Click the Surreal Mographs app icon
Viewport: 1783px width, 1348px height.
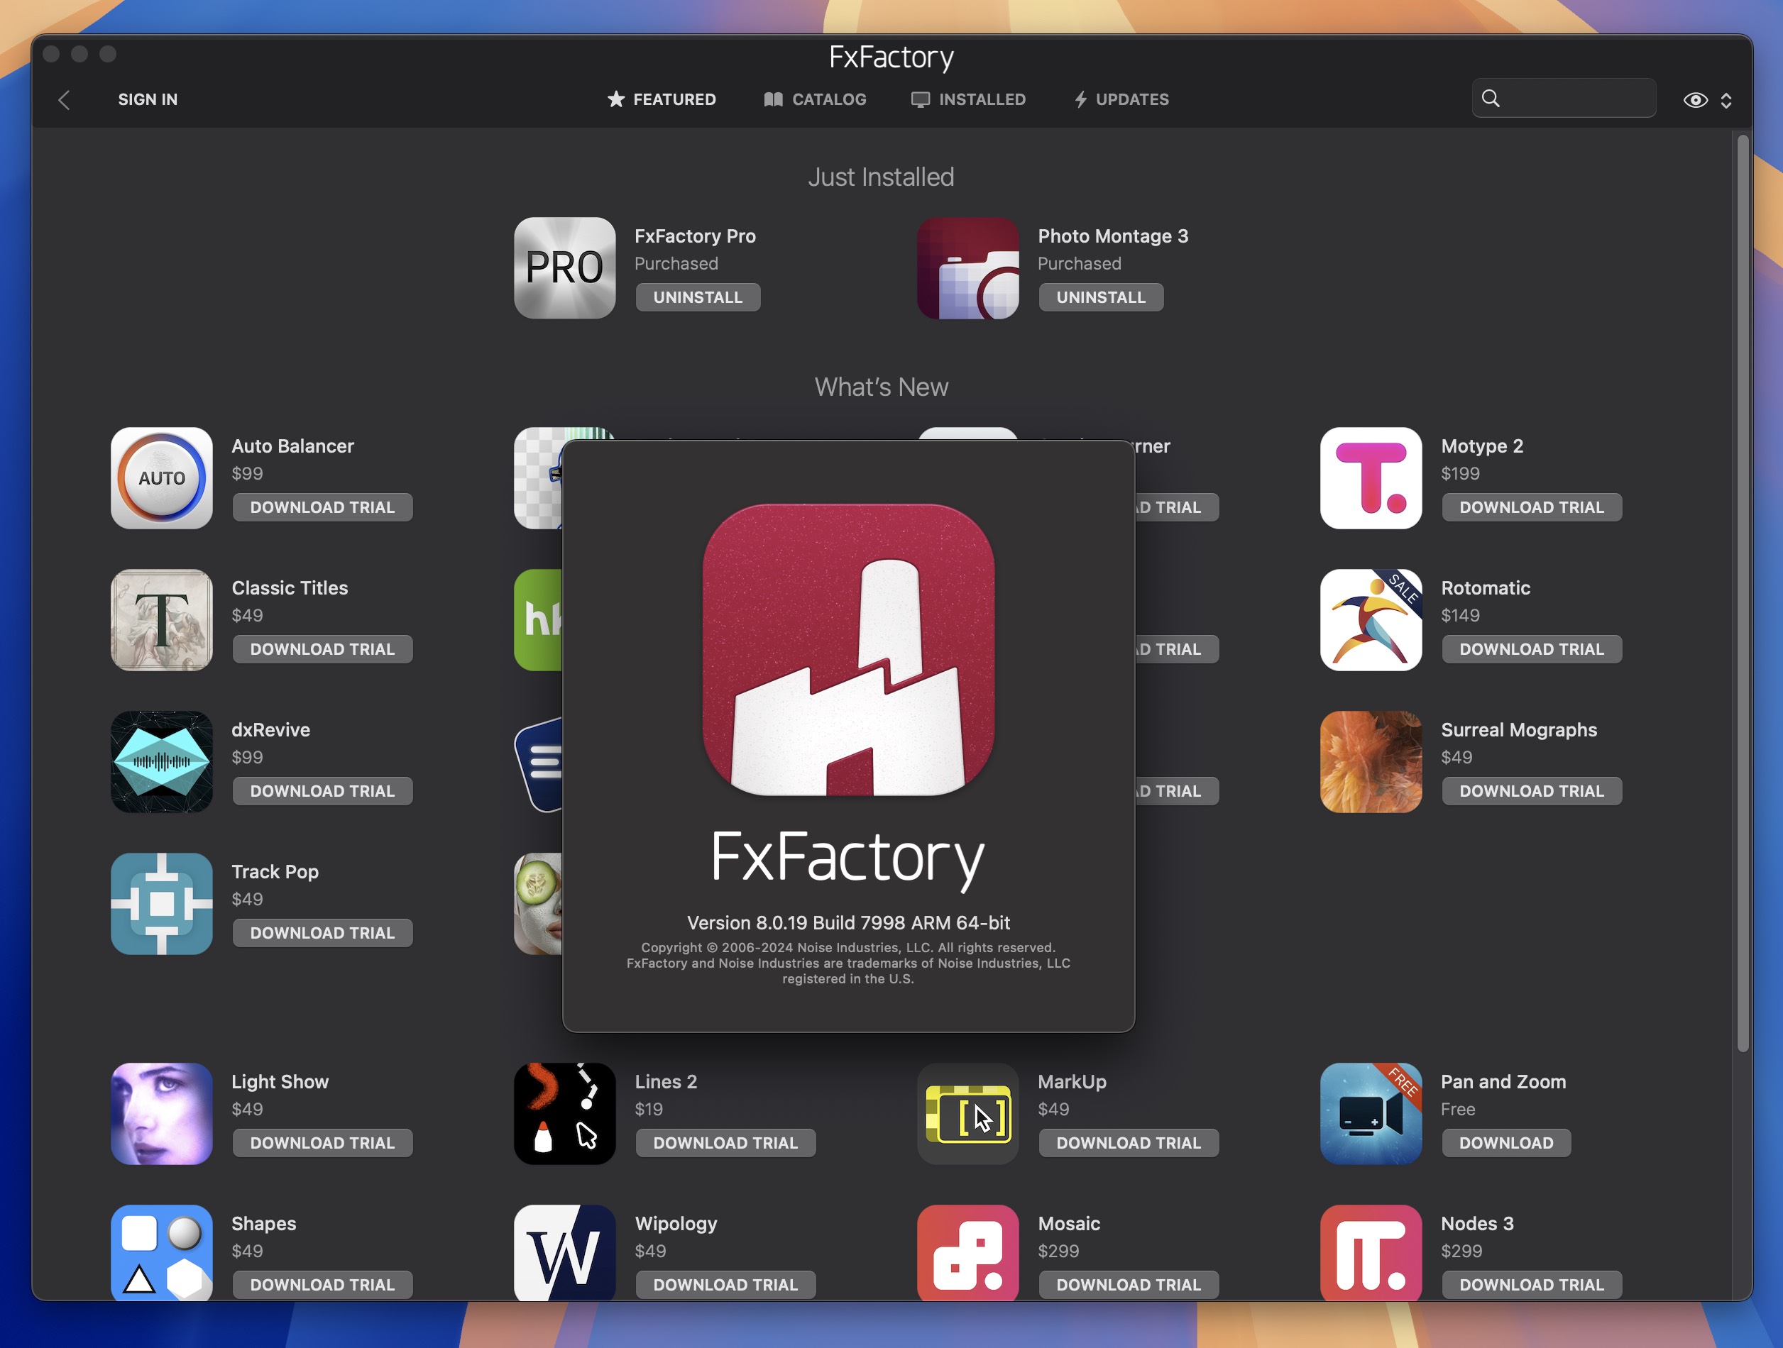point(1371,761)
